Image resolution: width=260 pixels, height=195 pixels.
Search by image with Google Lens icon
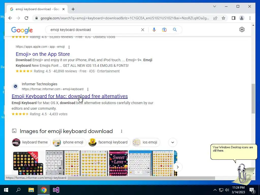tap(164, 30)
